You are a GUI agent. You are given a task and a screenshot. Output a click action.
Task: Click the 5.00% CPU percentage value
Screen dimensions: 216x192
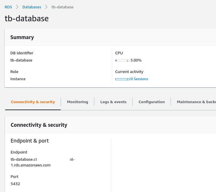tap(136, 60)
